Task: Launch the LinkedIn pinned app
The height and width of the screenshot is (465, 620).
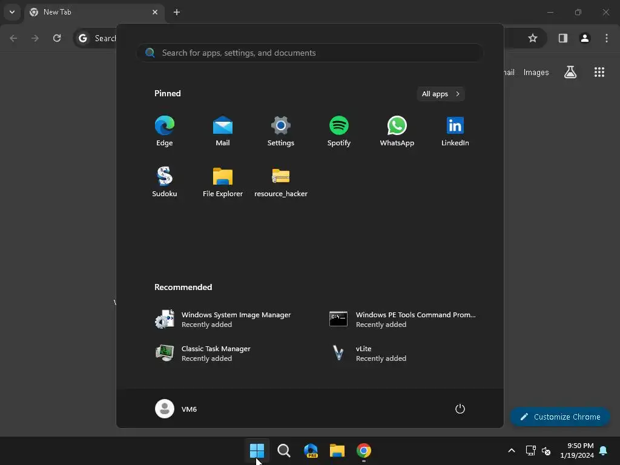Action: pyautogui.click(x=455, y=131)
